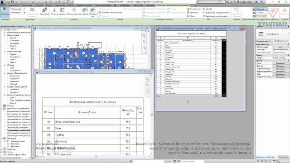Viewport: 290px width, 163px height.
Task: Click column C header in schedule window
Action: (216, 38)
